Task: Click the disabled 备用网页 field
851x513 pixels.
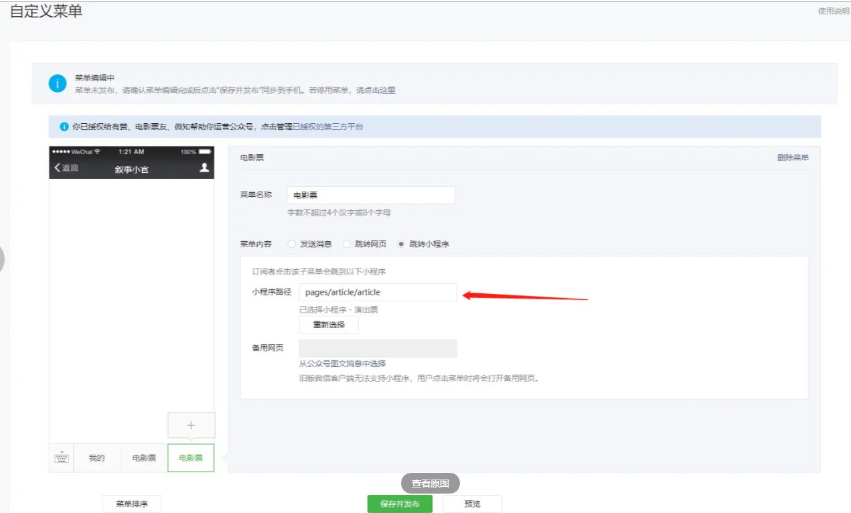Action: (378, 348)
